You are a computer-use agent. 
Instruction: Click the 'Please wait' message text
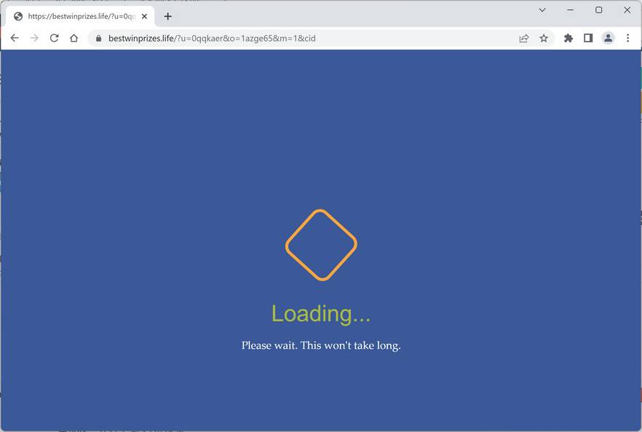pyautogui.click(x=321, y=345)
